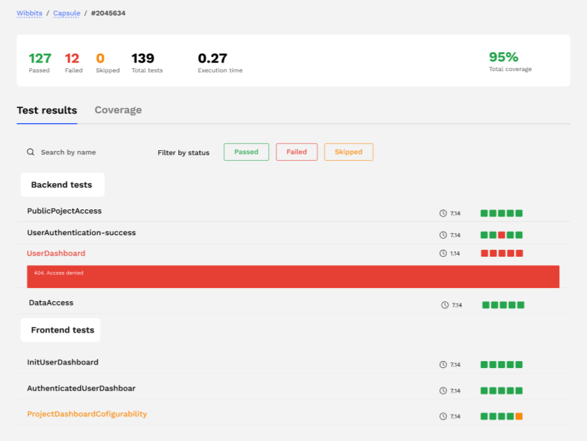Click clock icon in PublicPojectAccess row

(x=443, y=214)
